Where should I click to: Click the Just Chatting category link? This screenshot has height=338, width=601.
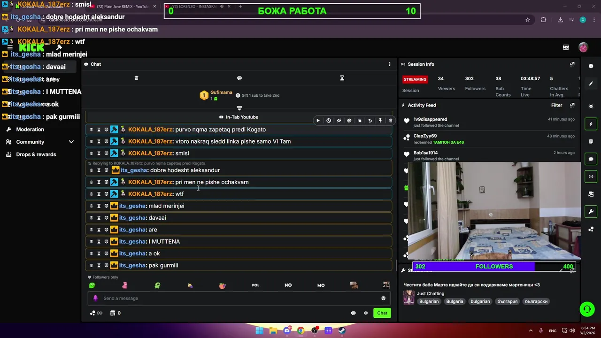[431, 294]
